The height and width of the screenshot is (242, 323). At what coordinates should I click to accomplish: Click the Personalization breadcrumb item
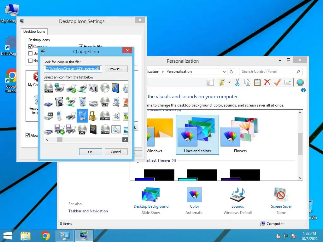coord(179,72)
